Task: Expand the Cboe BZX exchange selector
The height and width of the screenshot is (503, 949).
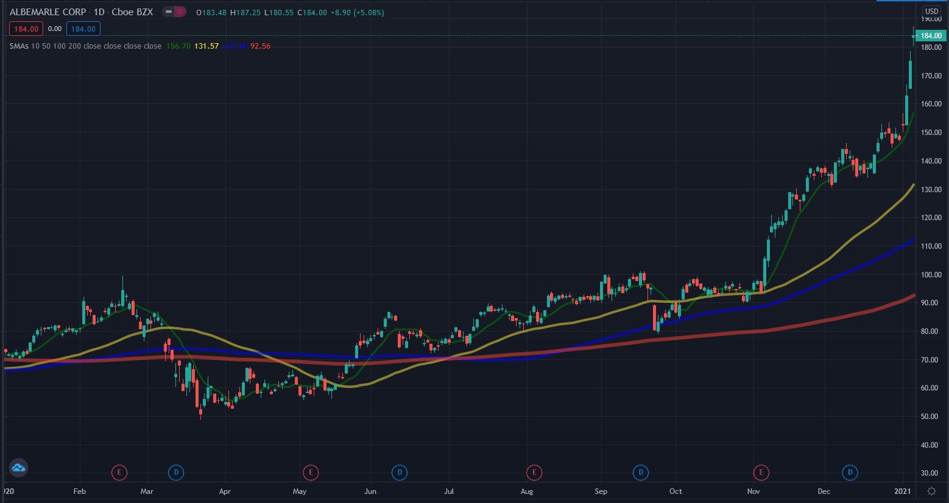Action: (x=133, y=12)
